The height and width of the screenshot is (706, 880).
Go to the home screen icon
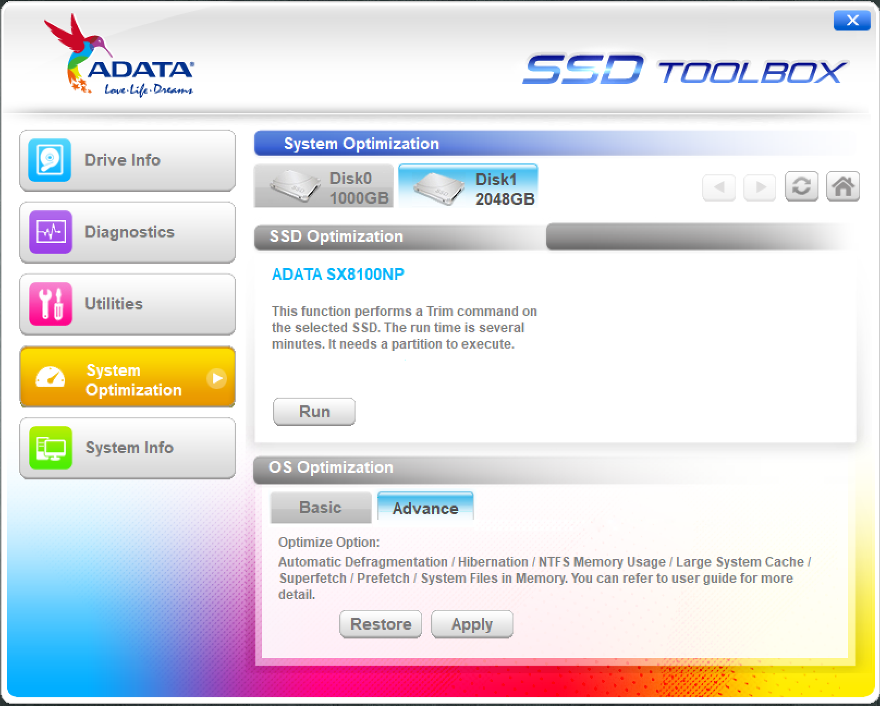pyautogui.click(x=843, y=187)
